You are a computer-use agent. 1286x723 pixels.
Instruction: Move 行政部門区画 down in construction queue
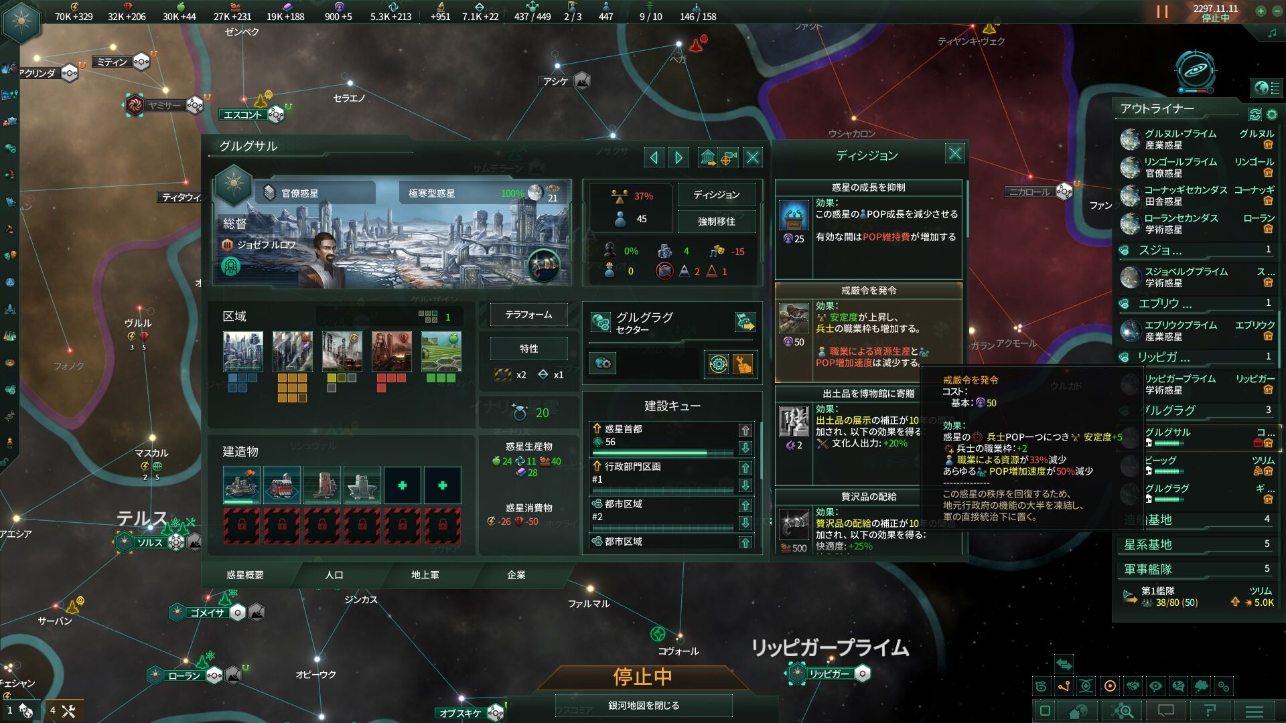point(745,485)
